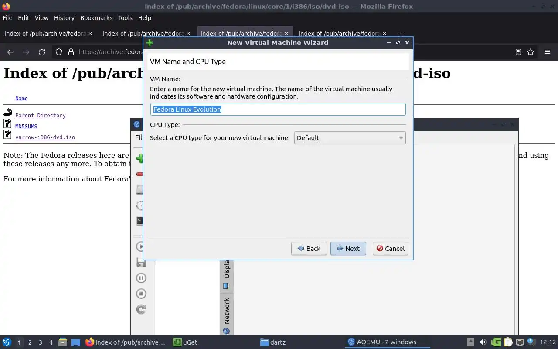558x349 pixels.
Task: Click the file icon beside MD5SUMS
Action: pos(7,124)
